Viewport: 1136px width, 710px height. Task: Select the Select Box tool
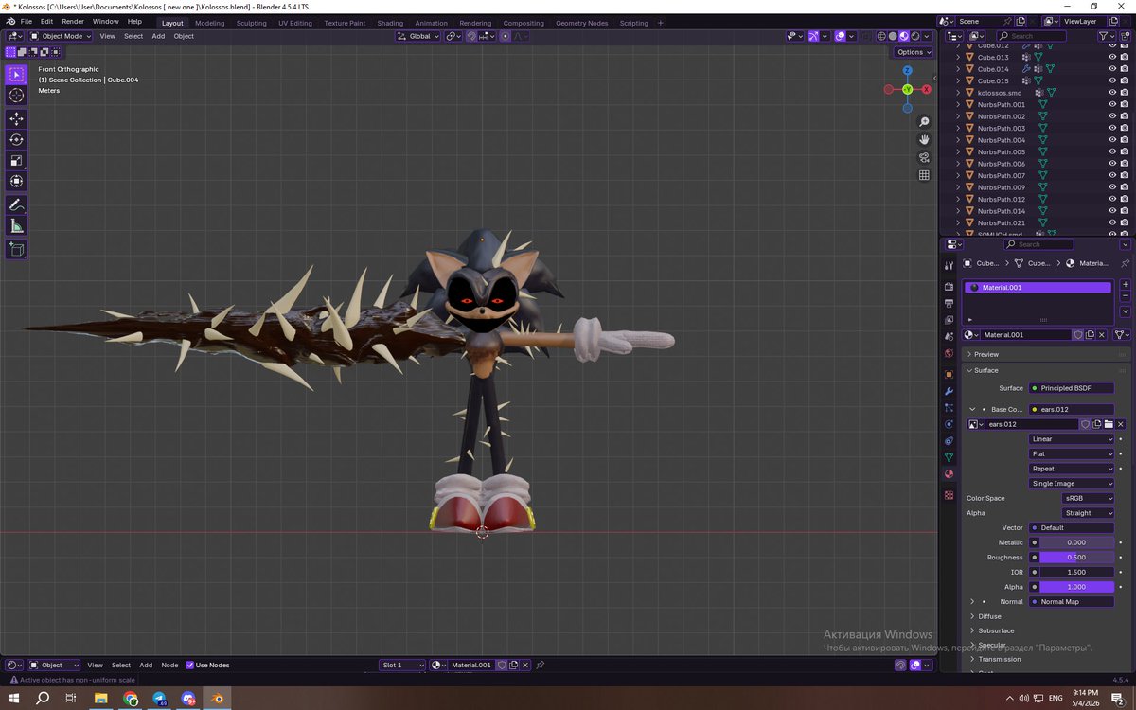[16, 75]
